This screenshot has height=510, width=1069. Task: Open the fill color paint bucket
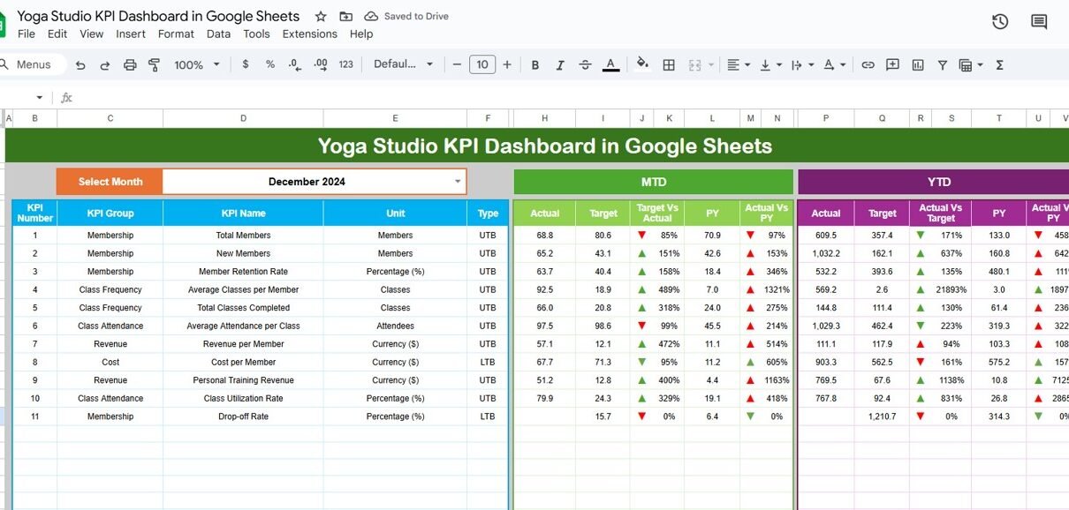click(642, 64)
